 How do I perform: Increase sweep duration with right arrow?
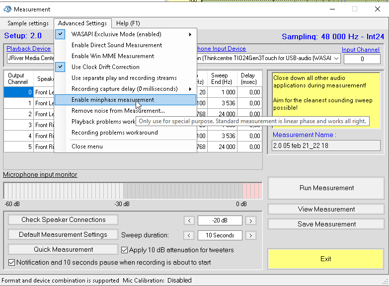coord(251,235)
